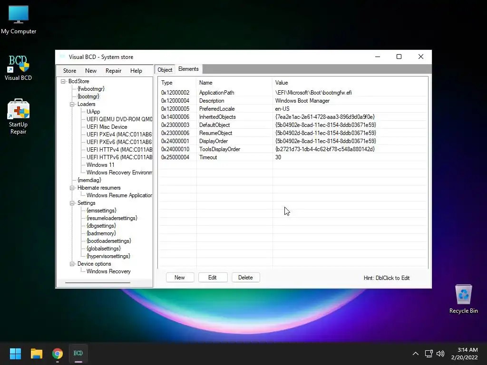
Task: Click the Name column header
Action: tap(234, 83)
